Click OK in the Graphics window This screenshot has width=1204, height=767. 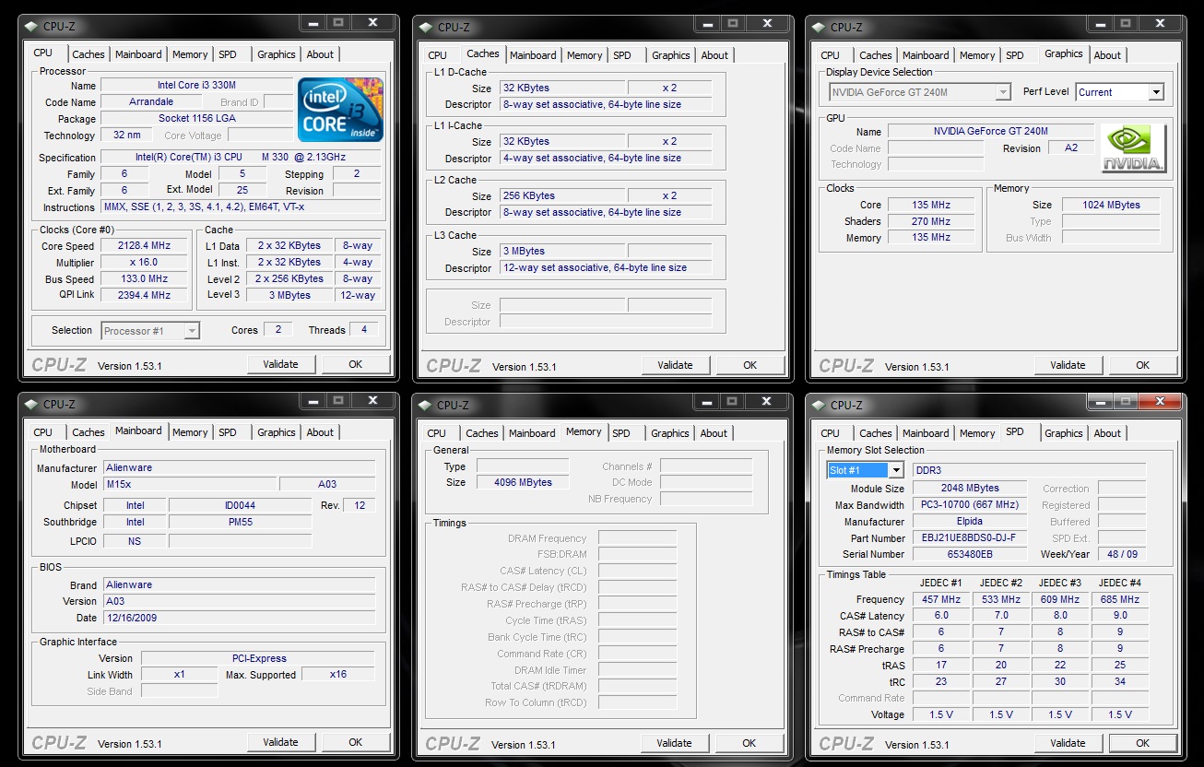click(x=1142, y=365)
